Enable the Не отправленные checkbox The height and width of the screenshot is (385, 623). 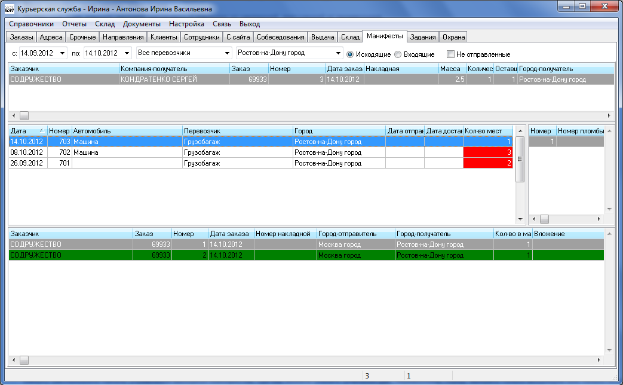450,54
